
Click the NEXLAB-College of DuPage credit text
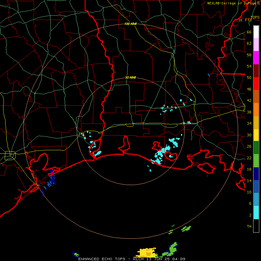coord(233,3)
